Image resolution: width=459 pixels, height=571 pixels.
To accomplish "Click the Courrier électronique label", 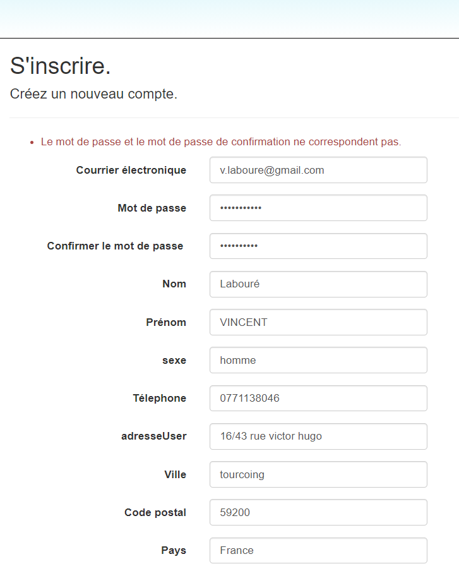I will pyautogui.click(x=131, y=170).
